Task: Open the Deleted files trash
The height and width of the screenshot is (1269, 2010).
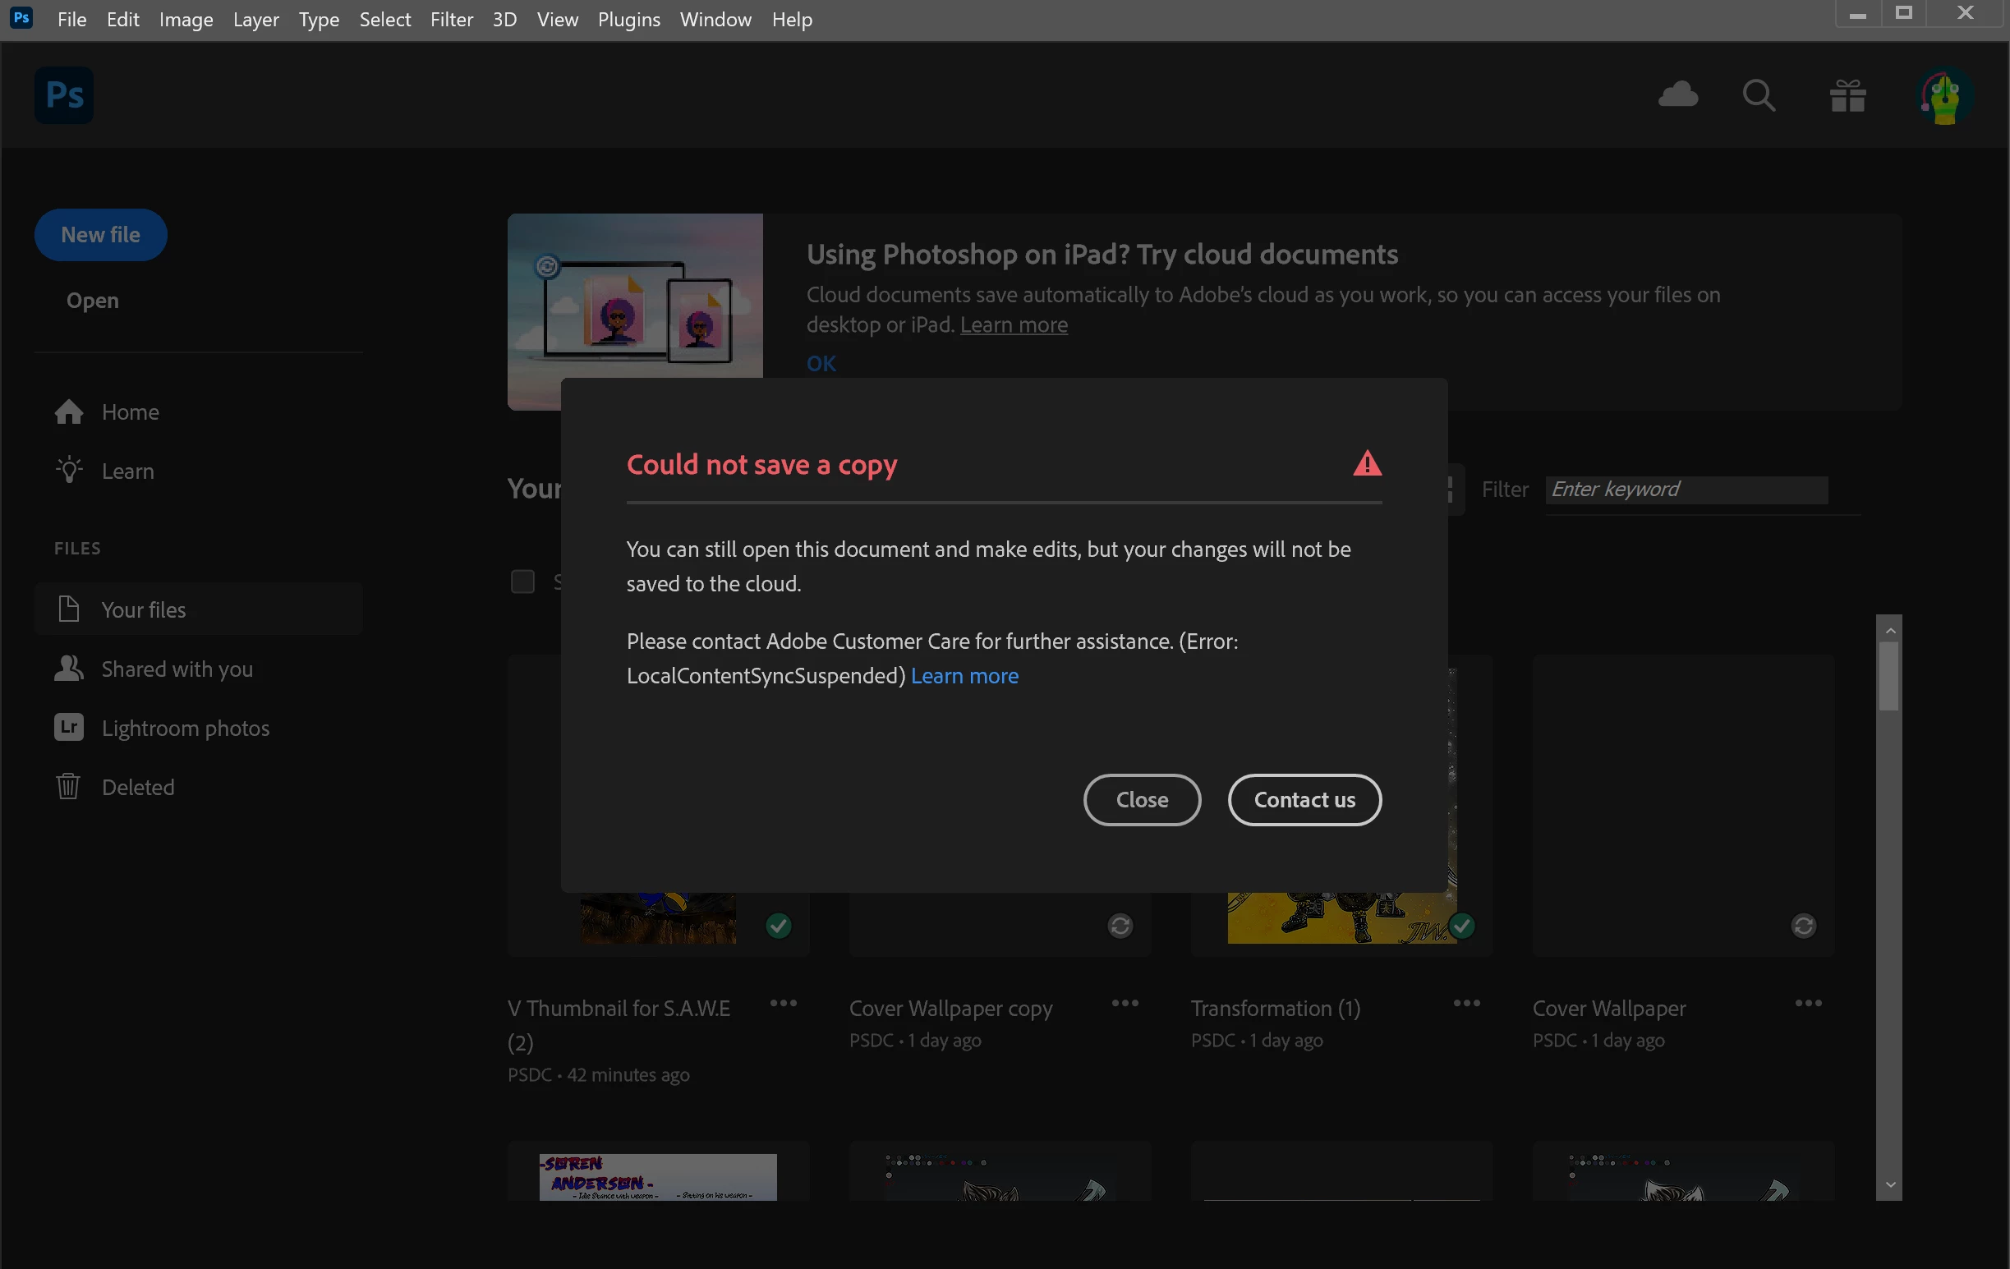Action: point(137,788)
